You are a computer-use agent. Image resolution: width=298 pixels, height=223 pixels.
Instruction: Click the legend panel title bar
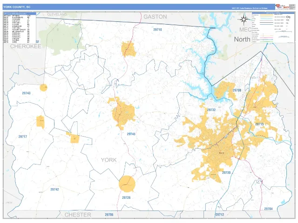click(x=273, y=13)
